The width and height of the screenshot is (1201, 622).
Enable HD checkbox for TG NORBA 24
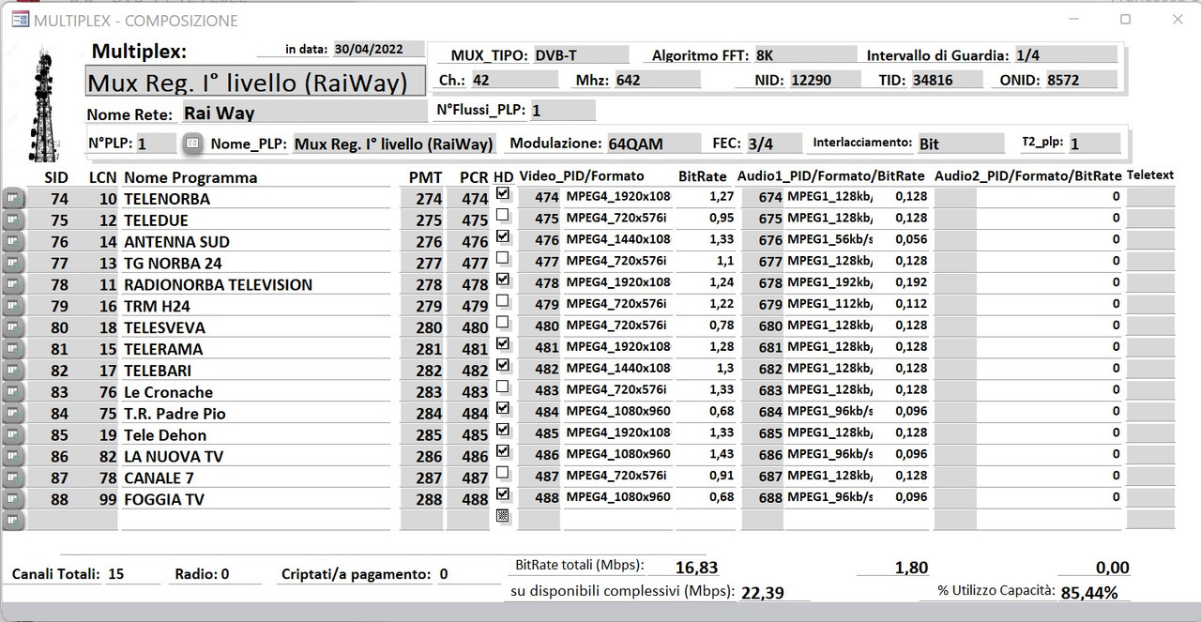tap(503, 258)
